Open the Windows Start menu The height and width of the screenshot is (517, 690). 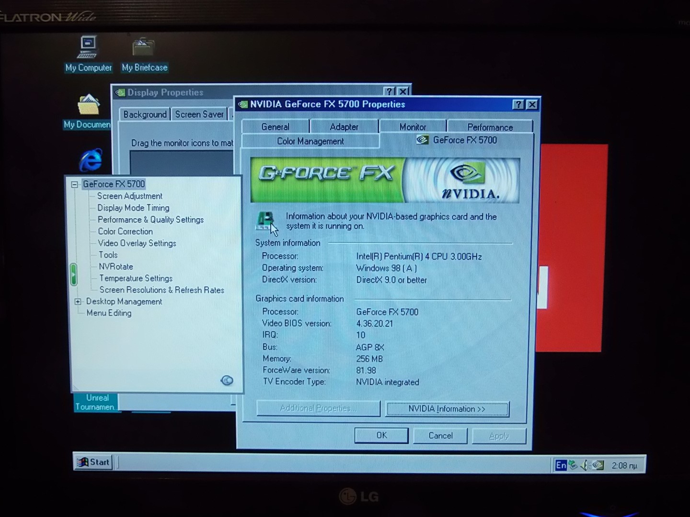click(x=94, y=462)
